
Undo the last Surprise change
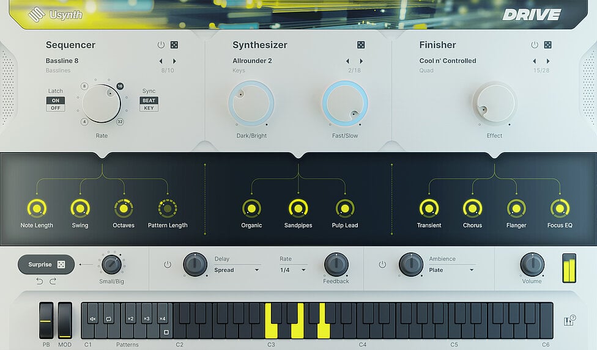(x=40, y=281)
